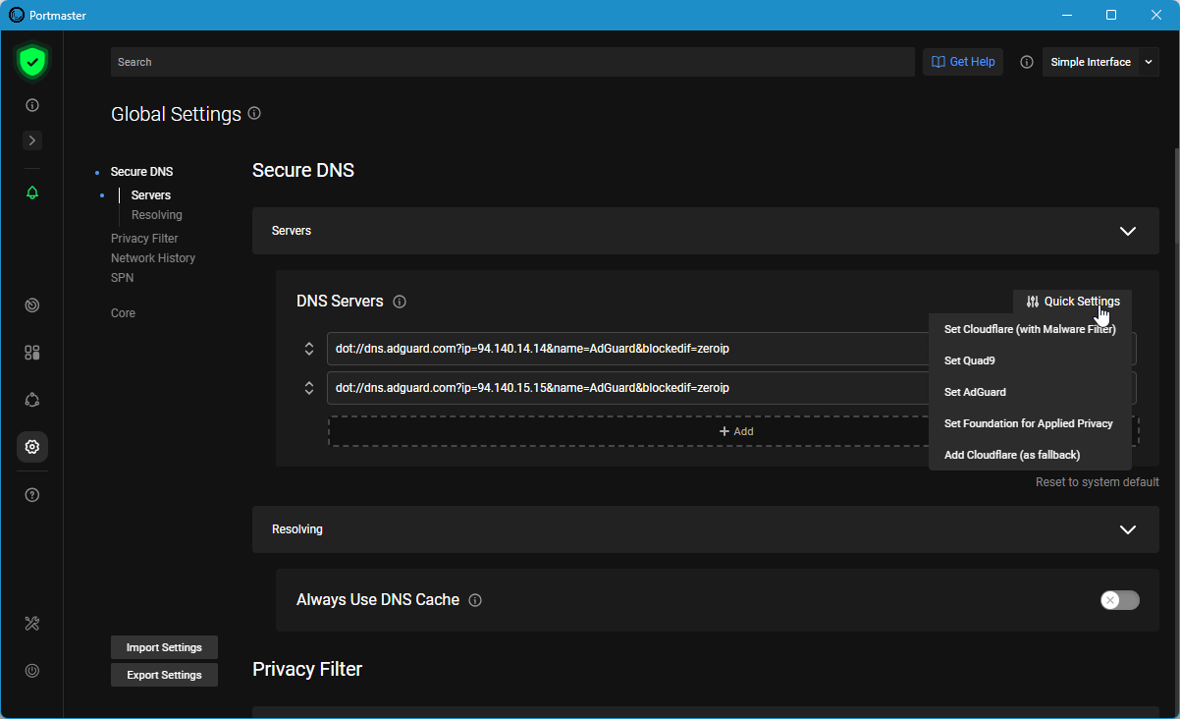1180x719 pixels.
Task: Open the apps grid icon in sidebar
Action: tap(32, 353)
